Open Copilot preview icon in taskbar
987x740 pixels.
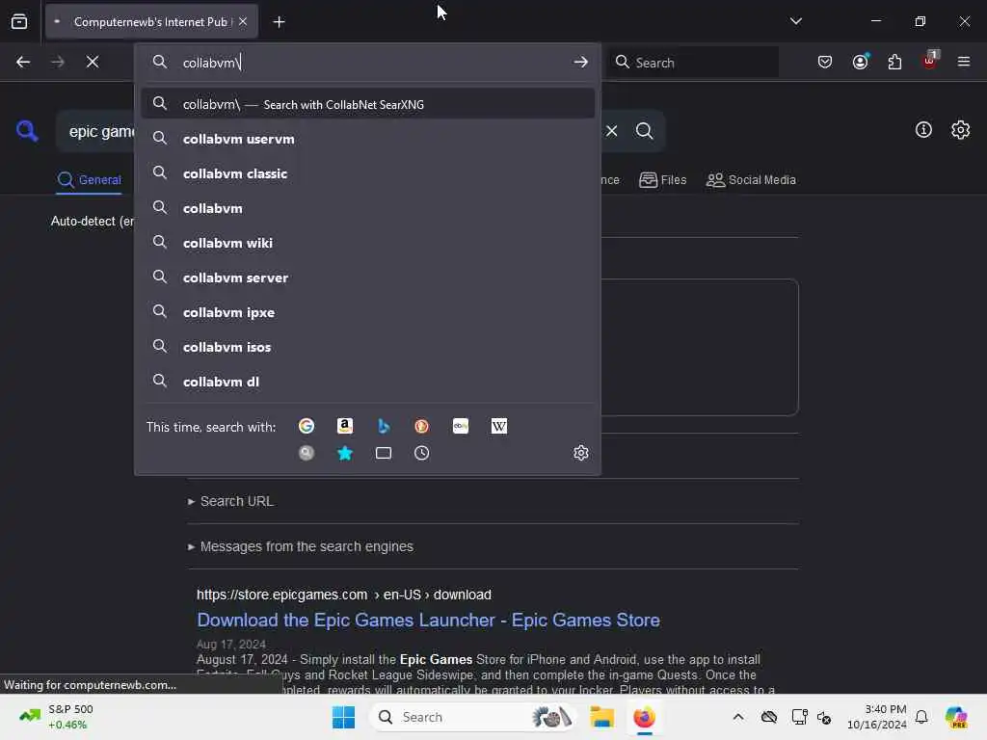click(x=955, y=717)
